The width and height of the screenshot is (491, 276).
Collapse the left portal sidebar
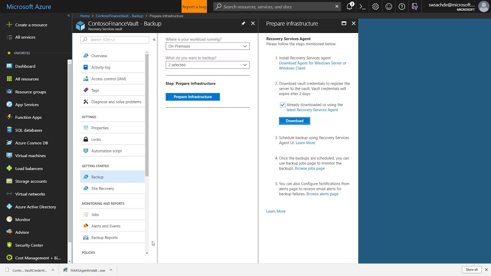point(69,16)
